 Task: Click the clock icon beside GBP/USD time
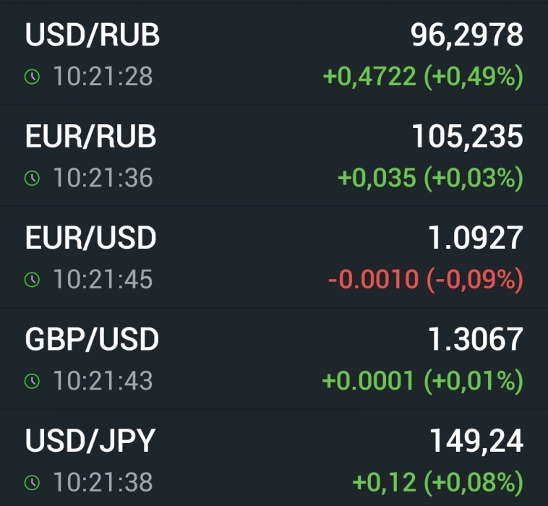tap(32, 381)
